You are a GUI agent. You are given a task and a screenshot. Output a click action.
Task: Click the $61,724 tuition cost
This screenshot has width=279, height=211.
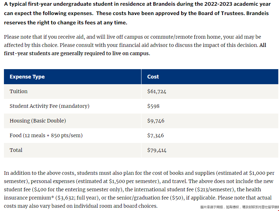157,91
